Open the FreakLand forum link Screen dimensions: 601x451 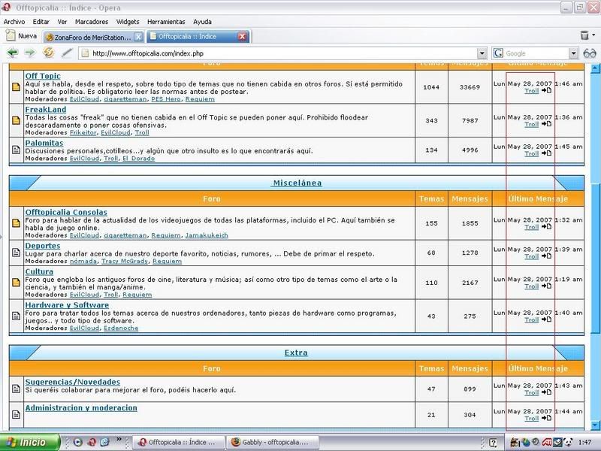46,110
